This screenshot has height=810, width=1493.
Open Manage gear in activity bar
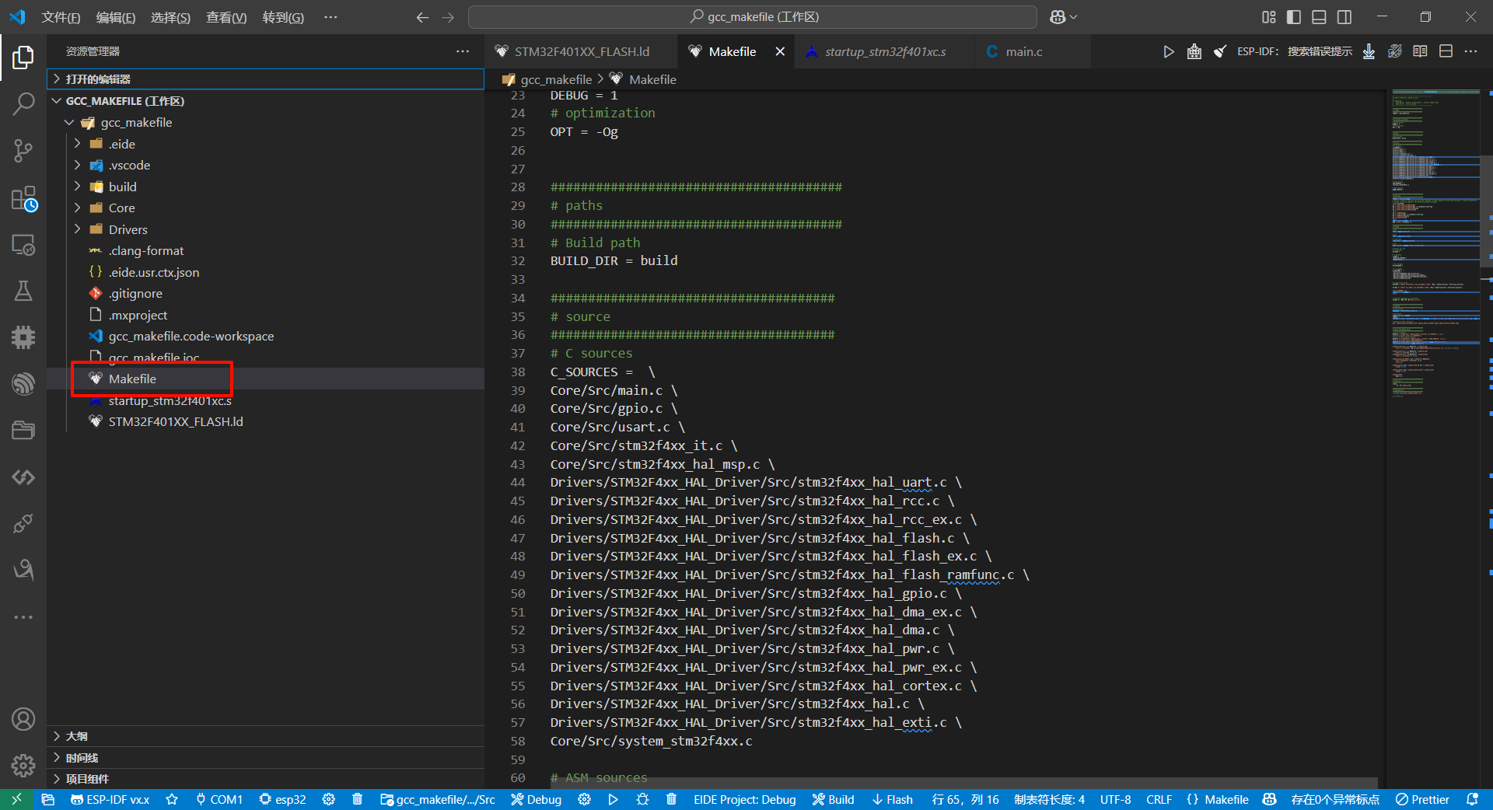(23, 766)
